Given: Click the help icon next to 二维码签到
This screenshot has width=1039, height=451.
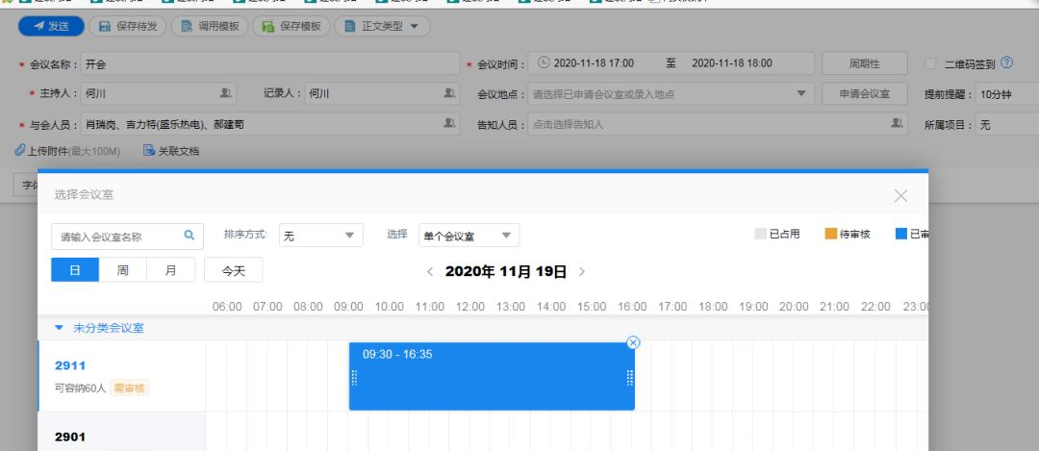Looking at the screenshot, I should point(1006,63).
